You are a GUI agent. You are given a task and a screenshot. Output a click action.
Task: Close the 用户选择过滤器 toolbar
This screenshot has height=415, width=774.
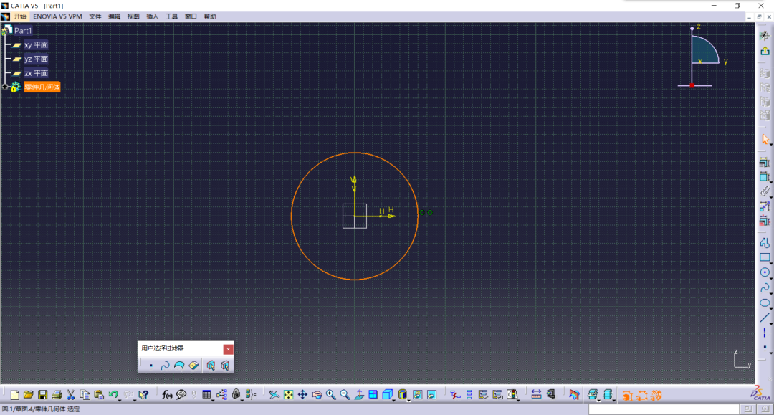228,349
